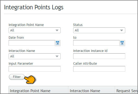The image size is (138, 94).
Task: Expand the Integration Point Name dropdown
Action: (35, 30)
